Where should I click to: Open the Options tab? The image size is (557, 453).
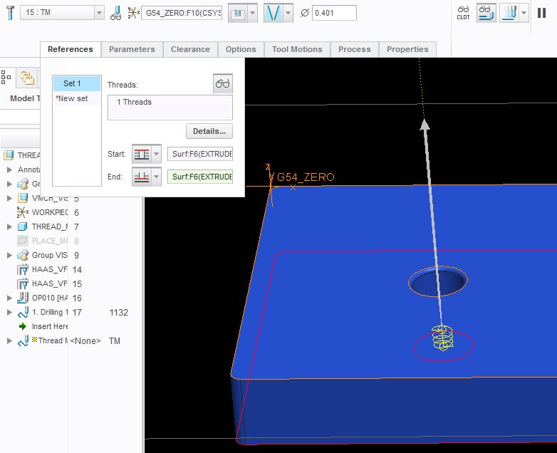click(241, 49)
